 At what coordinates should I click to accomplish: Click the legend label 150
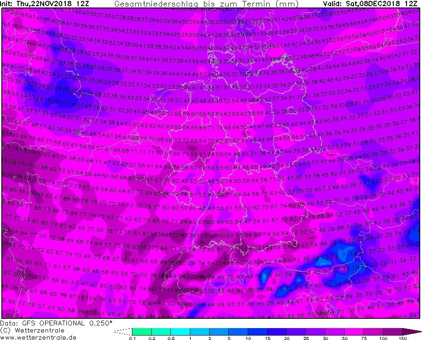[x=401, y=338]
